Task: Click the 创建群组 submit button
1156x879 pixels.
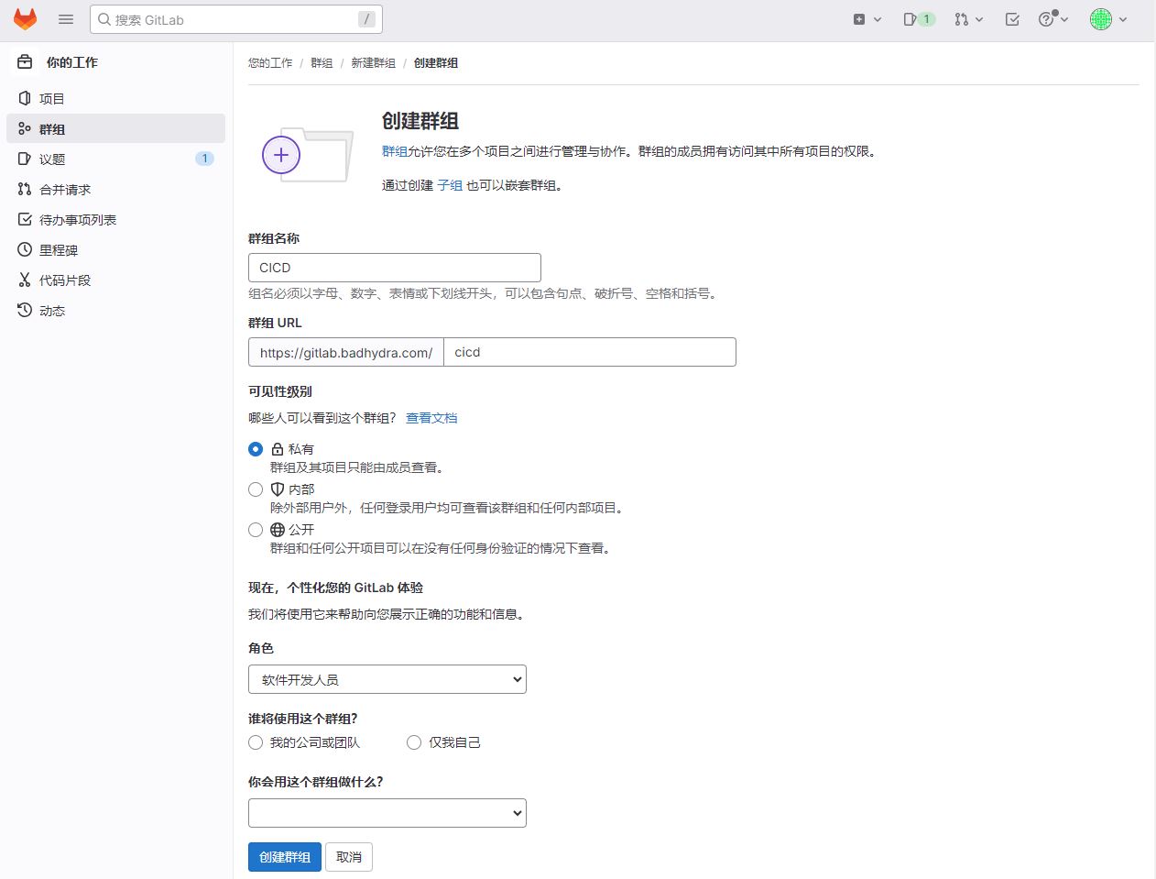Action: (x=284, y=857)
